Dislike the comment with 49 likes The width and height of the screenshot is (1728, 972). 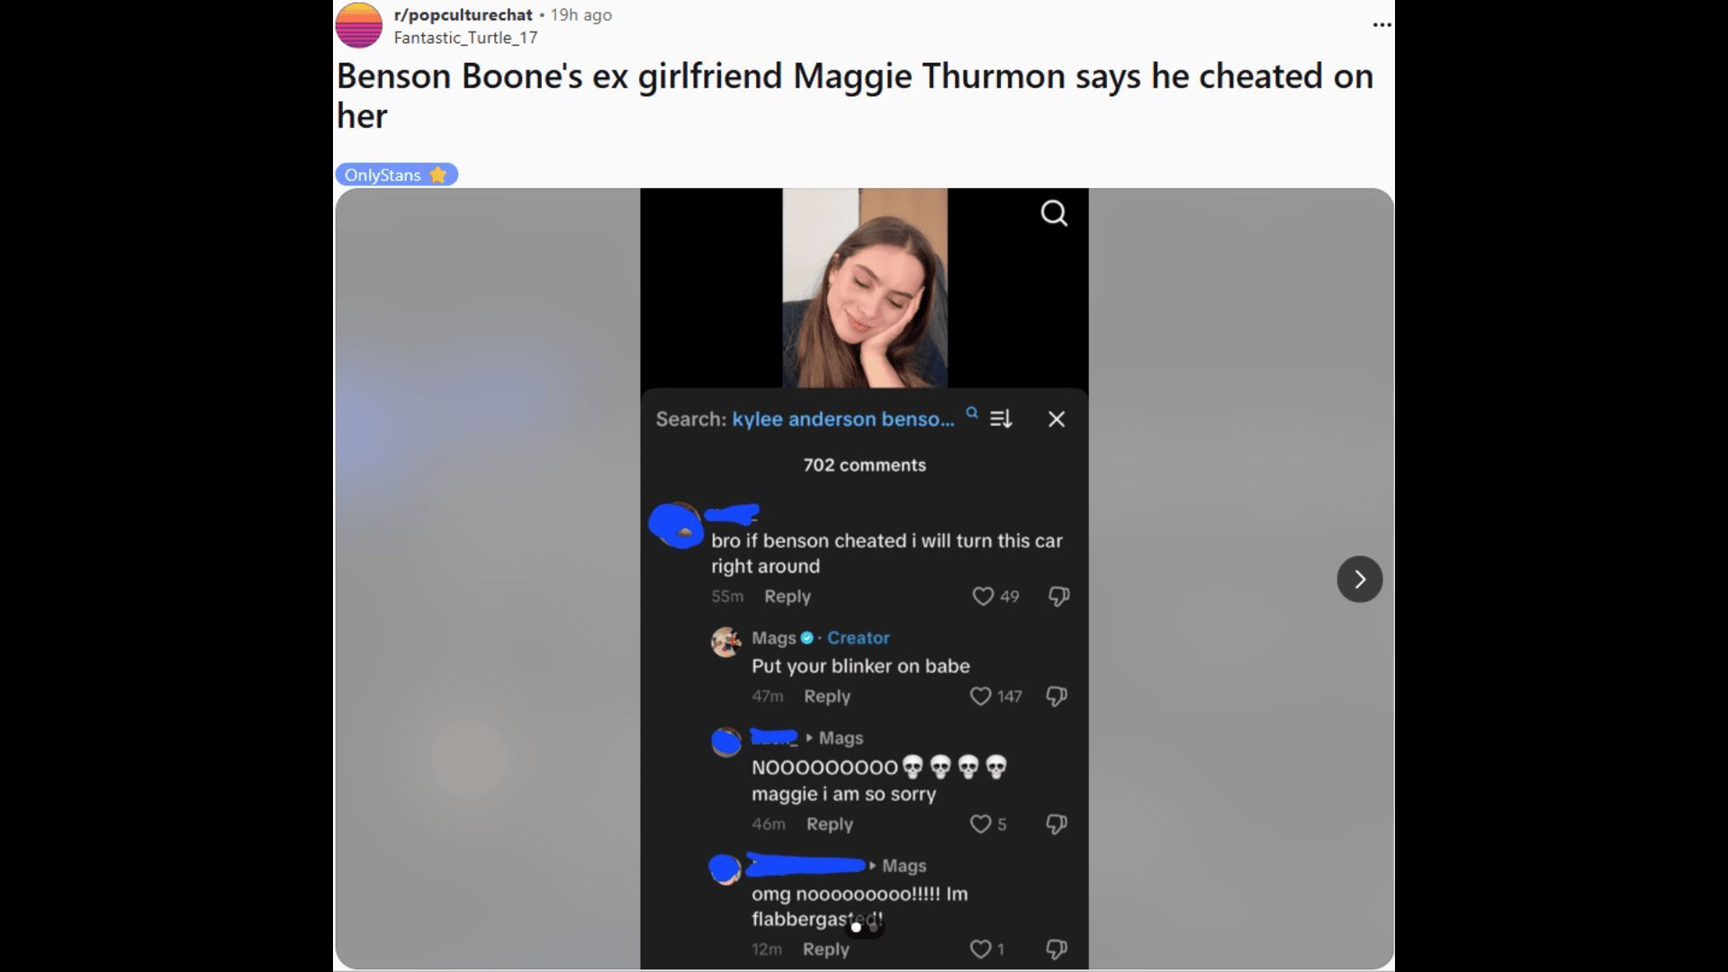pyautogui.click(x=1058, y=596)
